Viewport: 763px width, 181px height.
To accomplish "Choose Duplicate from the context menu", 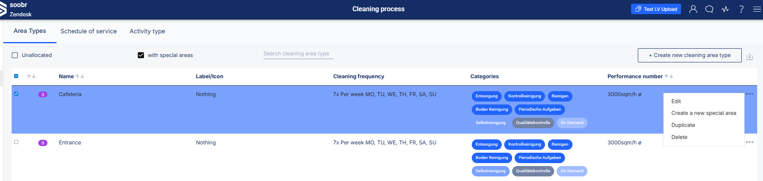I will click(683, 125).
